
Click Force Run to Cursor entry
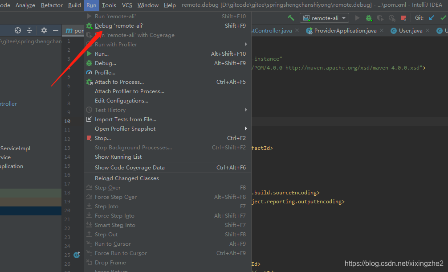click(168, 253)
